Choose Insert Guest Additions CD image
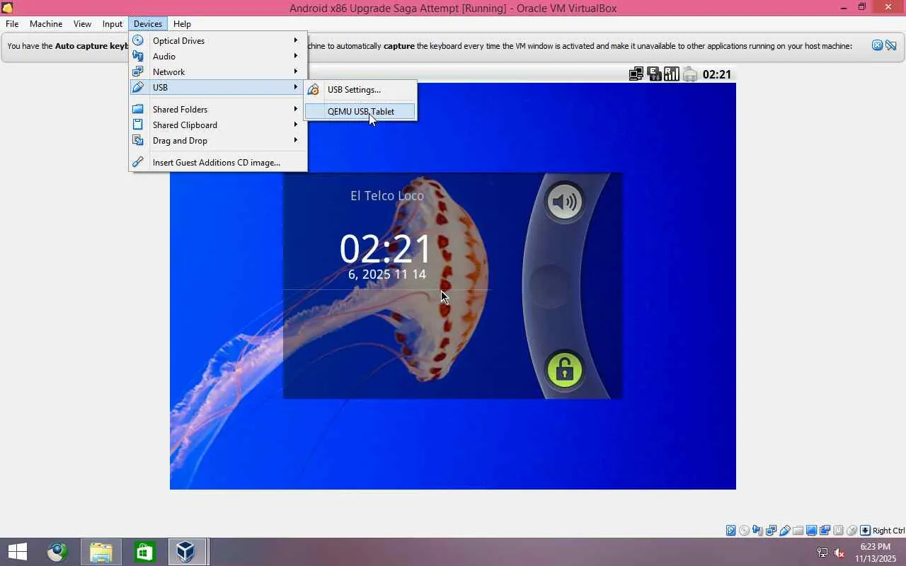 coord(218,162)
